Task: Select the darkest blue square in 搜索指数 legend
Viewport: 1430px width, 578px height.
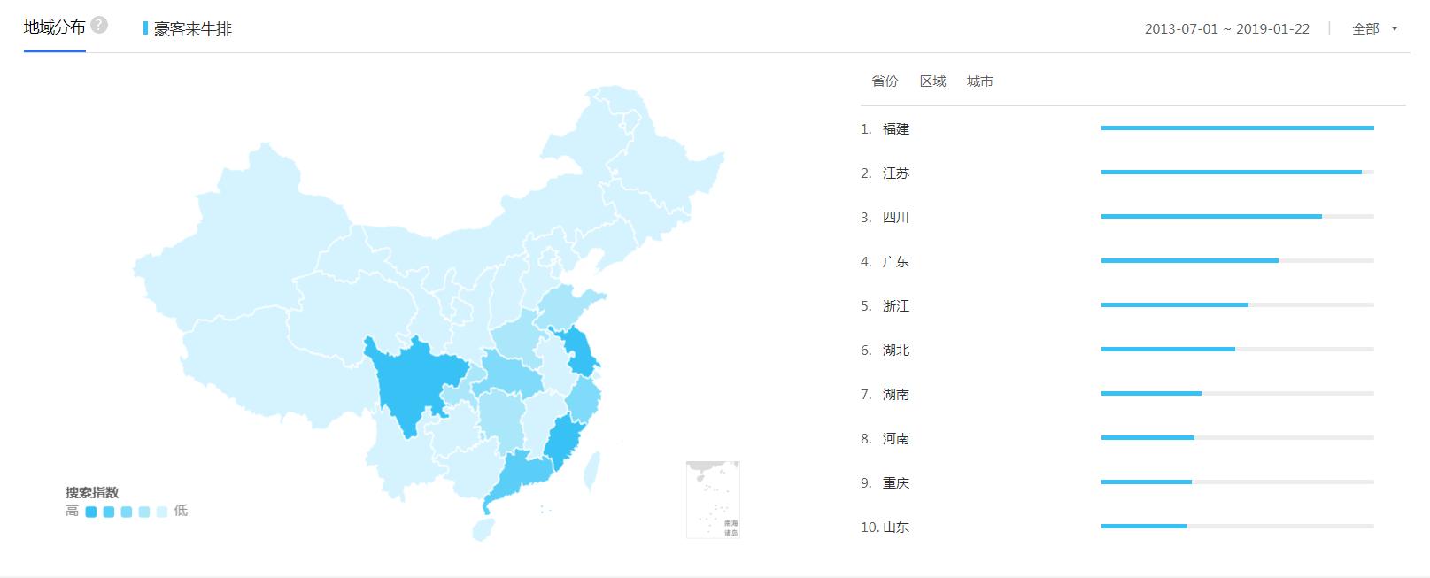Action: (x=92, y=511)
